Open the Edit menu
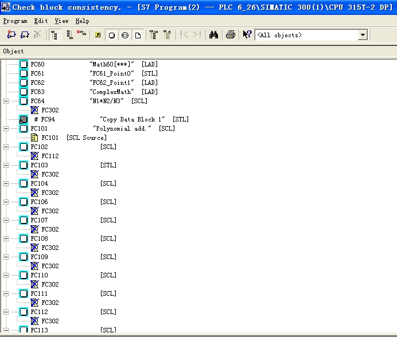Viewport: 397px width, 337px height. tap(41, 21)
